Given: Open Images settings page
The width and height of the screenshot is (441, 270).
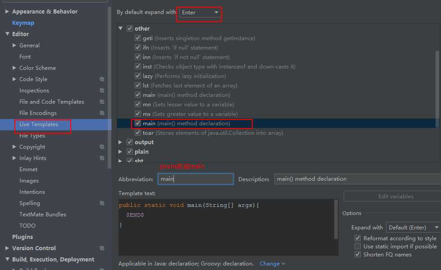Looking at the screenshot, I should pos(29,181).
